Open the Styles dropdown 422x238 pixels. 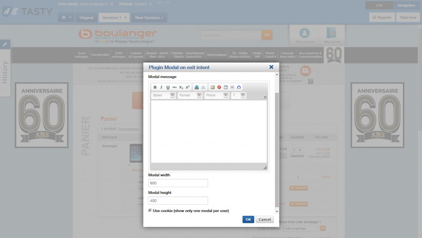[163, 95]
